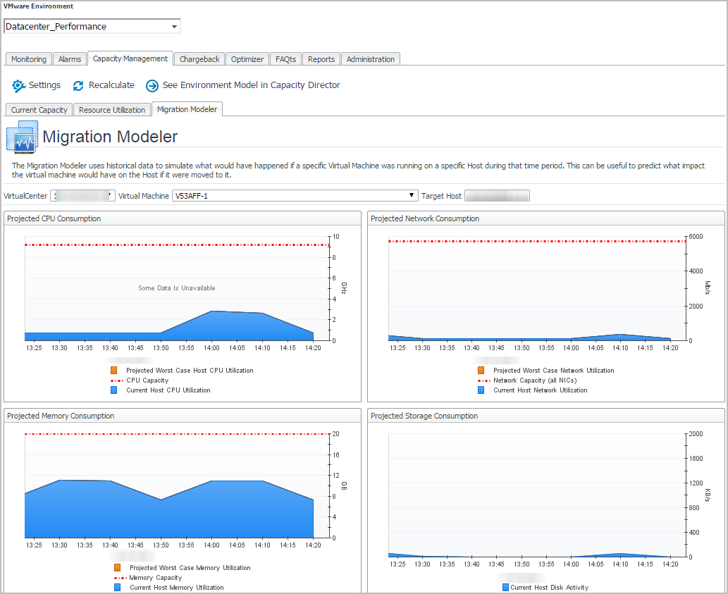Click orange Projected Worst Case CPU legend swatch

tap(114, 370)
